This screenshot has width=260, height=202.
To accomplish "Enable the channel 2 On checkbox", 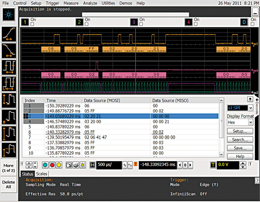I will pos(87,24).
